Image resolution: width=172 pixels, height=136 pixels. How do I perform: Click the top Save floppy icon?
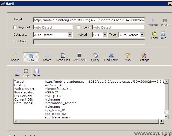click(x=163, y=34)
